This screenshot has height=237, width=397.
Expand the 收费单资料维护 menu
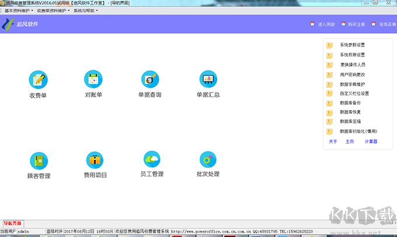53,10
